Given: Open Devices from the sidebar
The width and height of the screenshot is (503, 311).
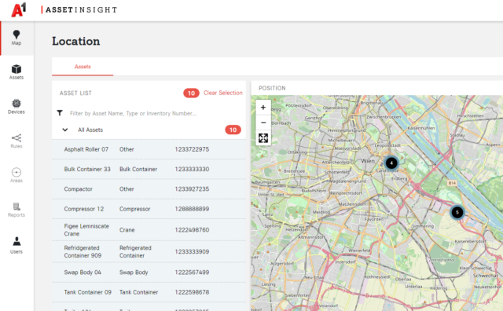Looking at the screenshot, I should point(17,107).
